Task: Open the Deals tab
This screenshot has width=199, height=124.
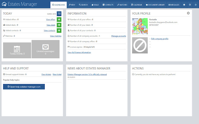Action: (x=95, y=5)
